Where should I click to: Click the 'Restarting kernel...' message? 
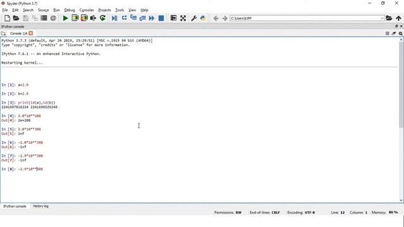coord(22,62)
